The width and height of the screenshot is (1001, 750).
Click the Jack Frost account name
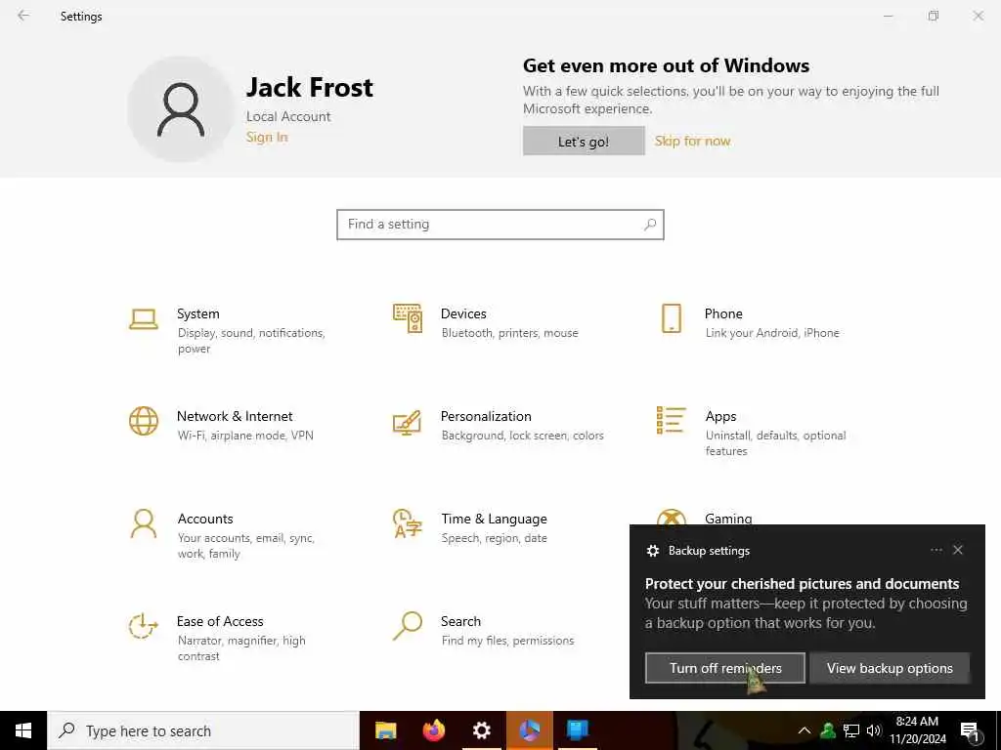coord(310,87)
